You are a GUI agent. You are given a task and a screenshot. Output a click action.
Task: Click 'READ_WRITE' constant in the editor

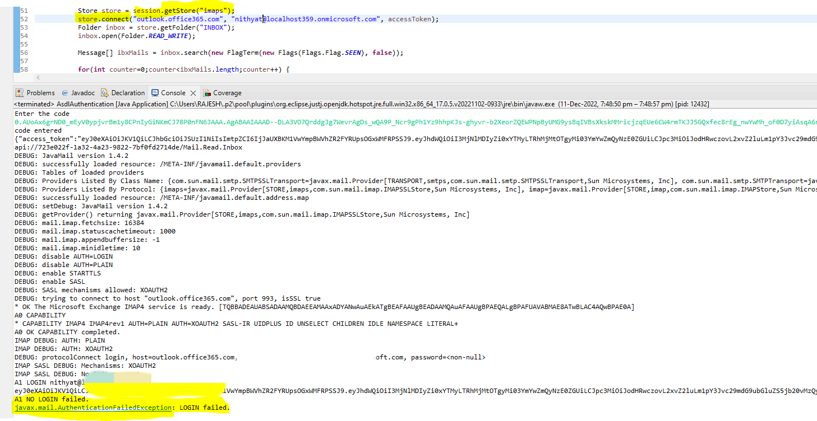click(x=168, y=36)
